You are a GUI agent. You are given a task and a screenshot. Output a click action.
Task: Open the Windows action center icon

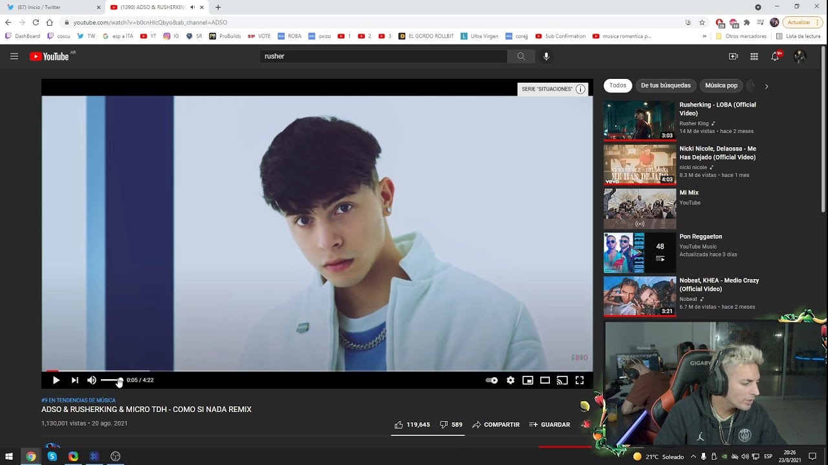tap(813, 457)
